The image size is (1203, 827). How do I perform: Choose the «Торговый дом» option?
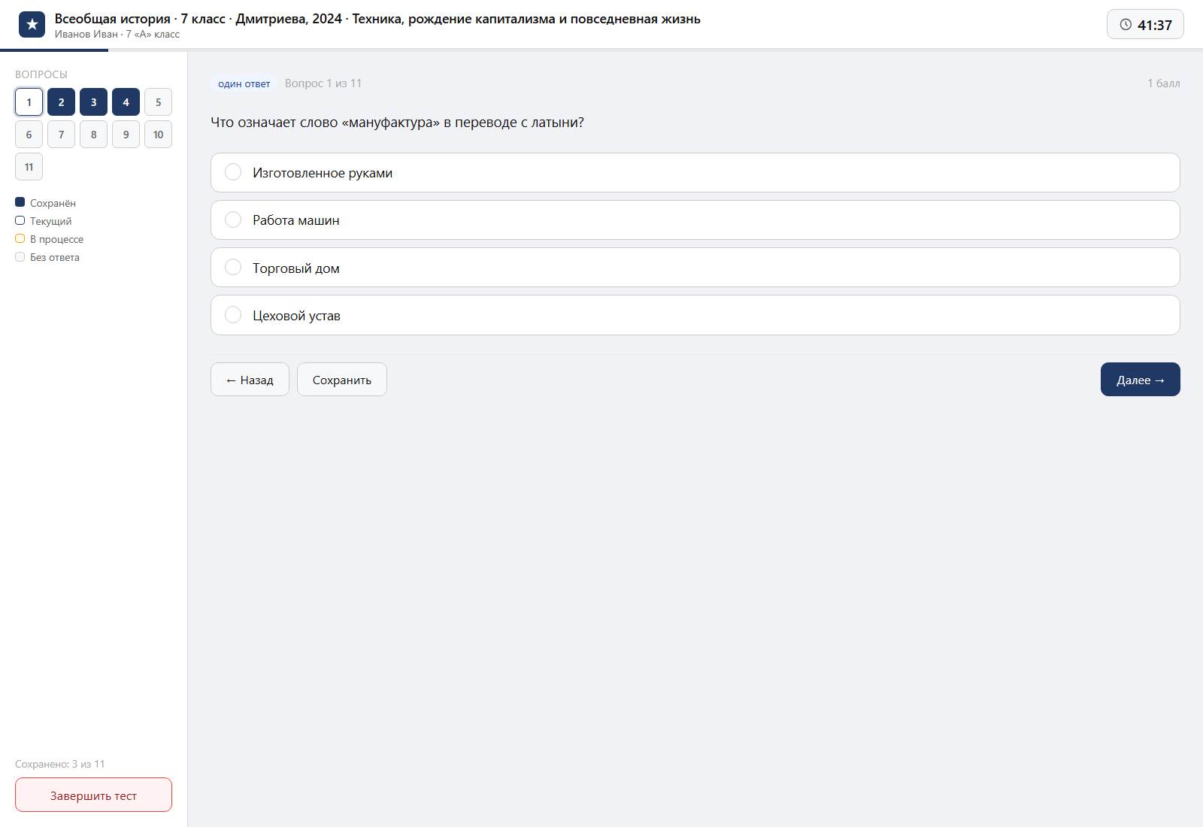point(695,268)
